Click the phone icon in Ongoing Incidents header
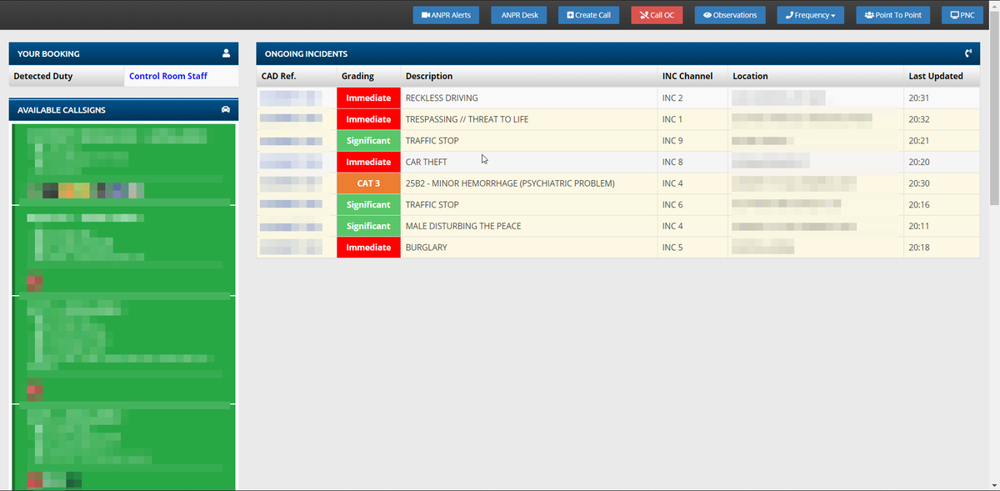Screen dimensions: 1000x491 [x=968, y=53]
